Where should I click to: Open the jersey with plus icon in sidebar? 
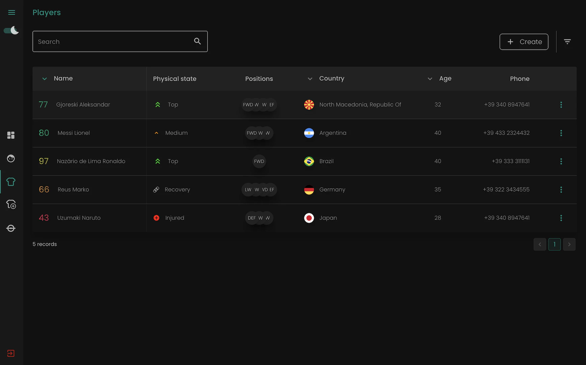(x=11, y=205)
